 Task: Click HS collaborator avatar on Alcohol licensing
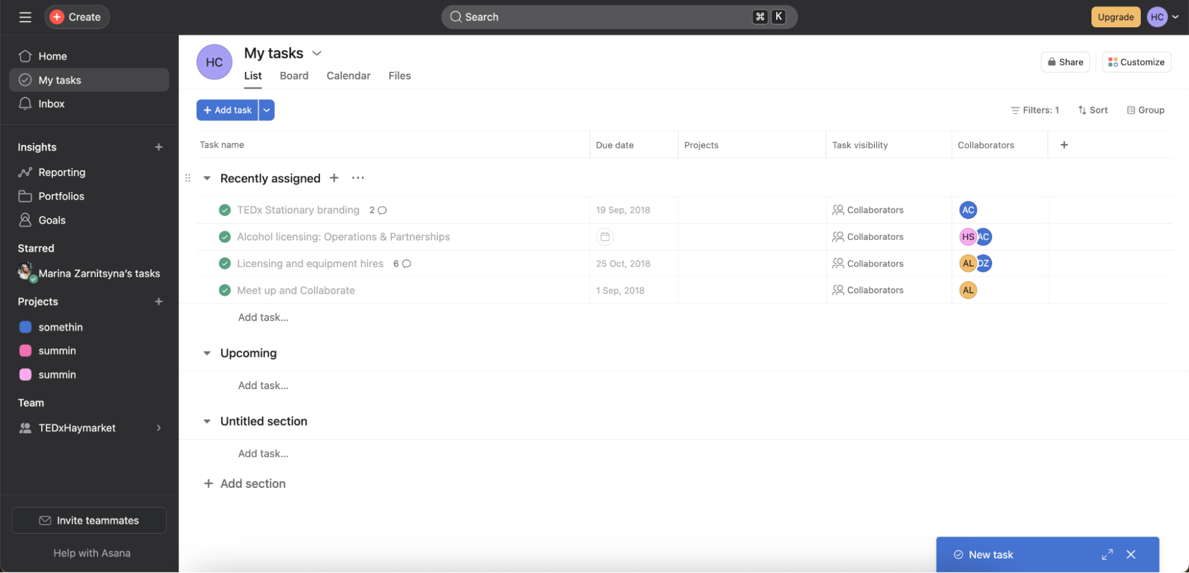[968, 237]
